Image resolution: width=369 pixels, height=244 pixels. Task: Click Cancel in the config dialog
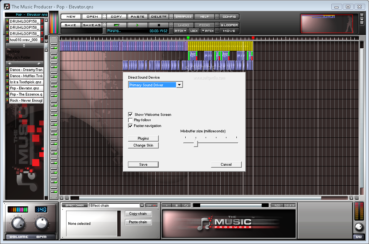point(226,164)
